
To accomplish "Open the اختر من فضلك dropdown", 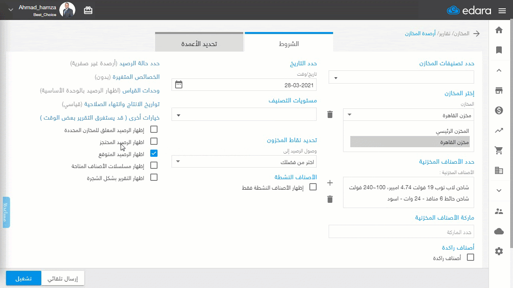I will coord(244,161).
